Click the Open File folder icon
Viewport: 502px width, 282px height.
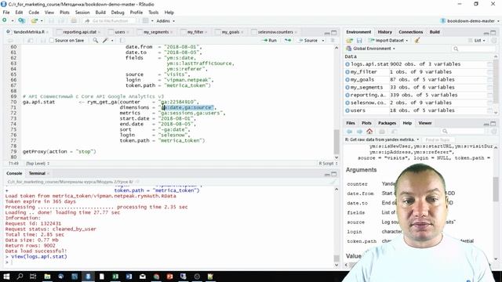tap(35, 21)
